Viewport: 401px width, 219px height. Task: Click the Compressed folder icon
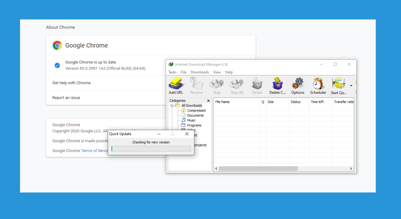[183, 110]
